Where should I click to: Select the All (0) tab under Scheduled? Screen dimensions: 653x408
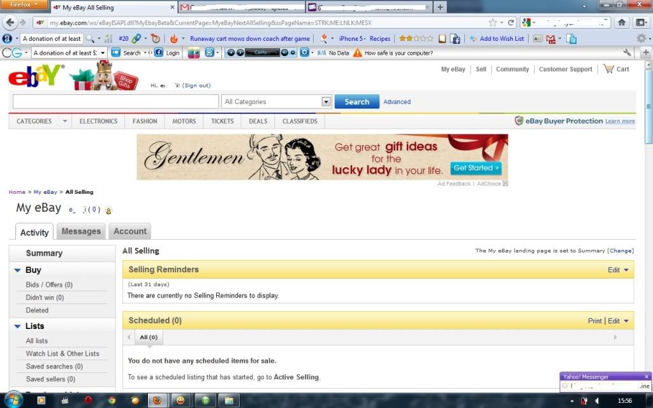pyautogui.click(x=149, y=337)
